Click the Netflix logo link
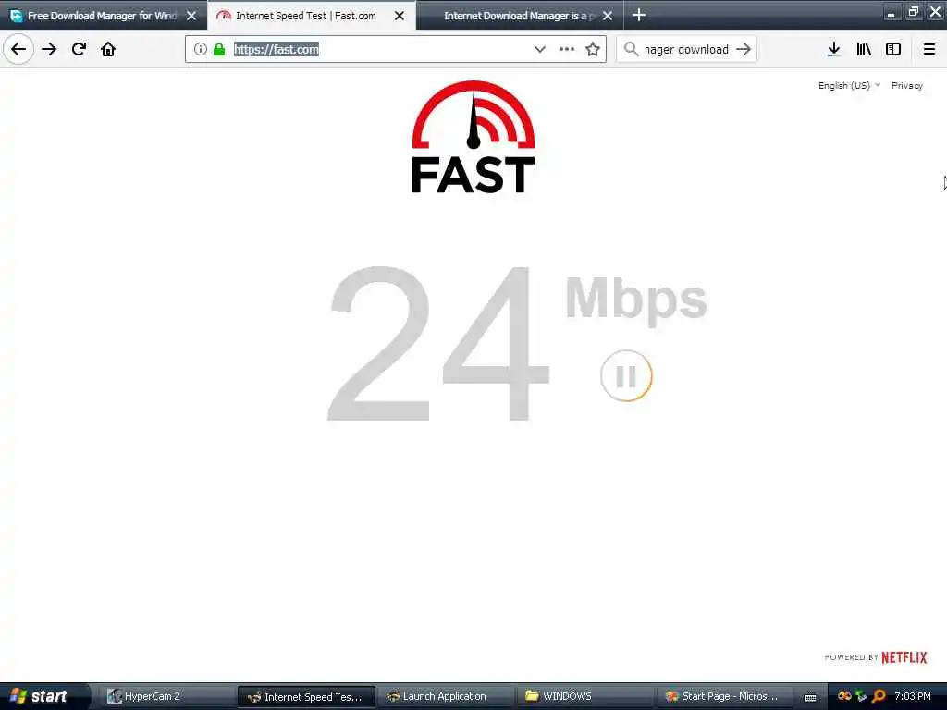Image resolution: width=947 pixels, height=710 pixels. pos(904,657)
